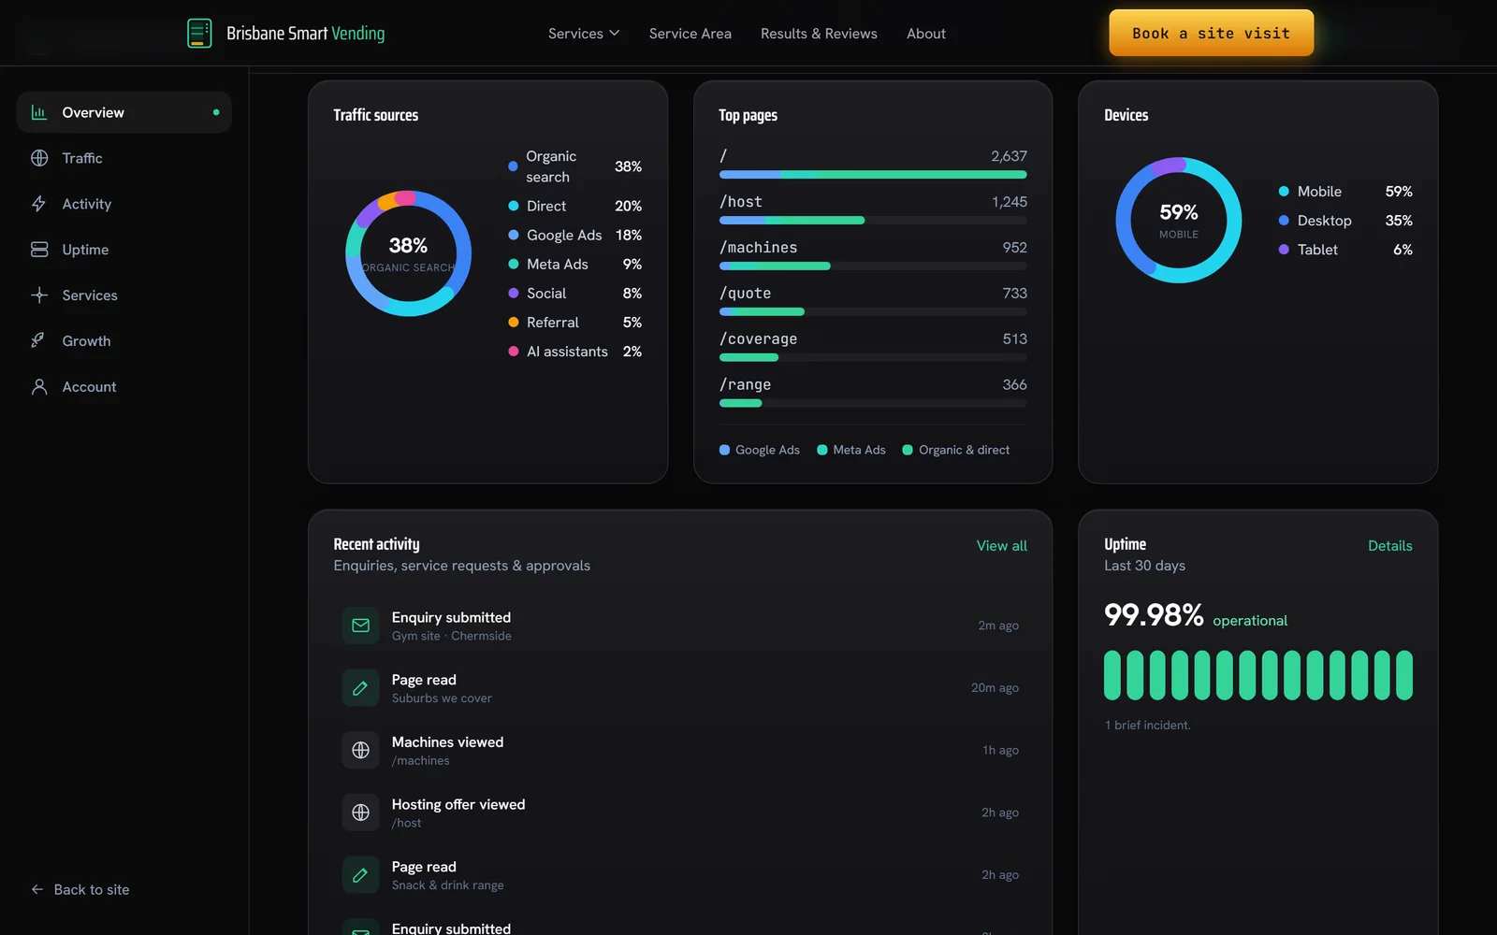Open Results & Reviews in top navigation
The image size is (1497, 935).
[819, 34]
